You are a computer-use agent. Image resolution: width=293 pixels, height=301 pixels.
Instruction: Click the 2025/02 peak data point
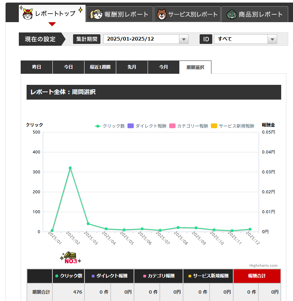(x=70, y=168)
